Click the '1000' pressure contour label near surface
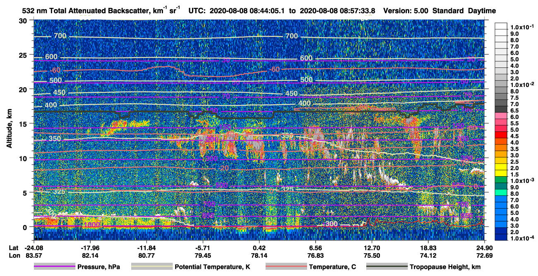This screenshot has height=276, width=538. tap(91, 225)
